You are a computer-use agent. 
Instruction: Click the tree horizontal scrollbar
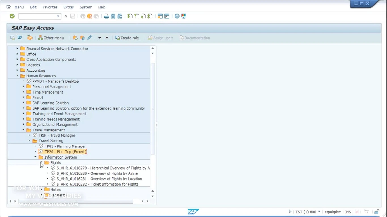pos(76,201)
